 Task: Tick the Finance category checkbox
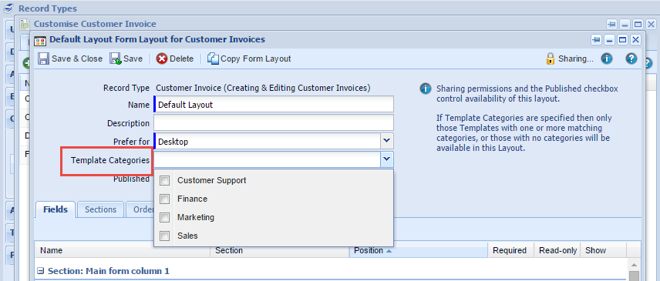click(164, 199)
